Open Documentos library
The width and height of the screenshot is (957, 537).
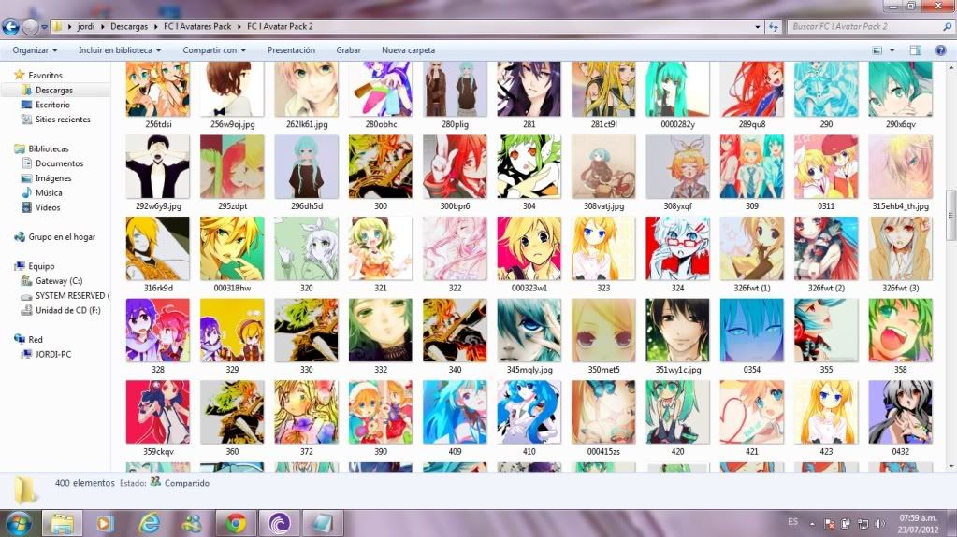click(59, 163)
